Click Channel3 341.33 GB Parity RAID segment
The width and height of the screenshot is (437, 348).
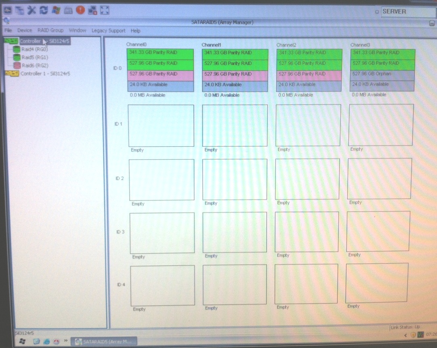click(383, 54)
